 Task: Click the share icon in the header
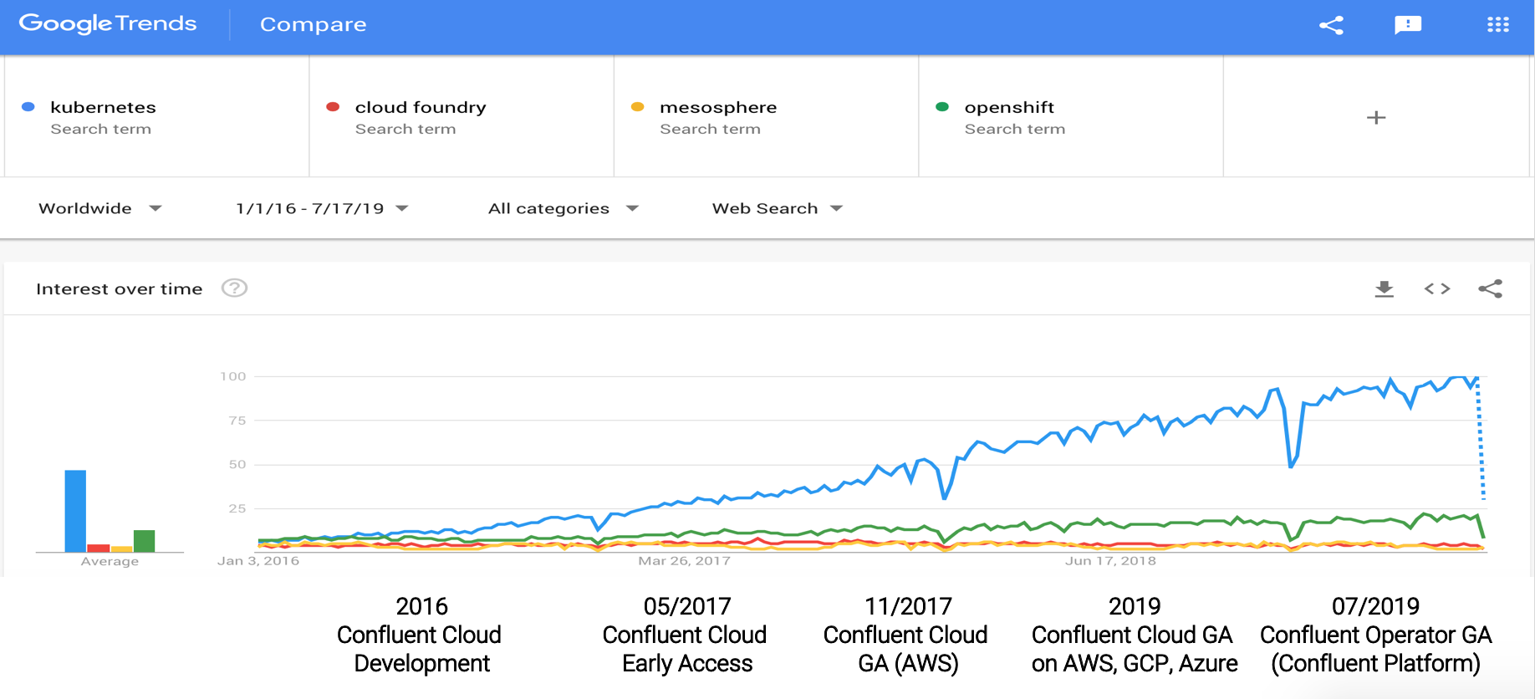pos(1331,25)
